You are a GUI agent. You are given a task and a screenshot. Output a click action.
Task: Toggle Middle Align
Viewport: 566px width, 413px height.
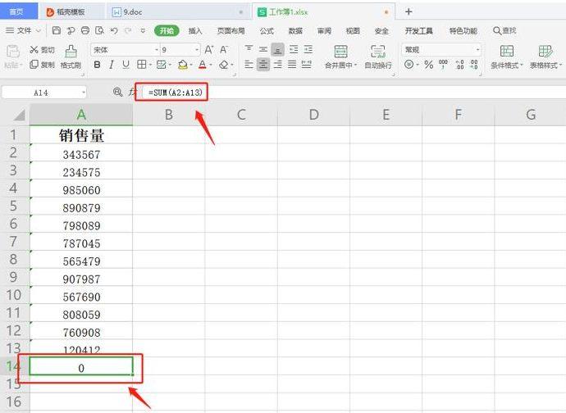click(263, 49)
